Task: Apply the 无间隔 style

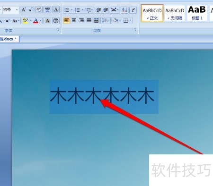Action: click(175, 13)
